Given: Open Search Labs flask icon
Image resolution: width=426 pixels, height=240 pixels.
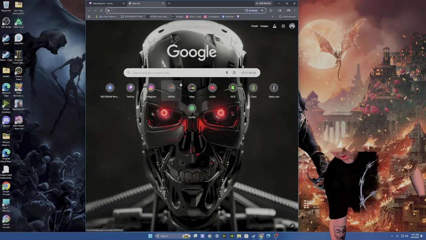Looking at the screenshot, I should pyautogui.click(x=275, y=26).
